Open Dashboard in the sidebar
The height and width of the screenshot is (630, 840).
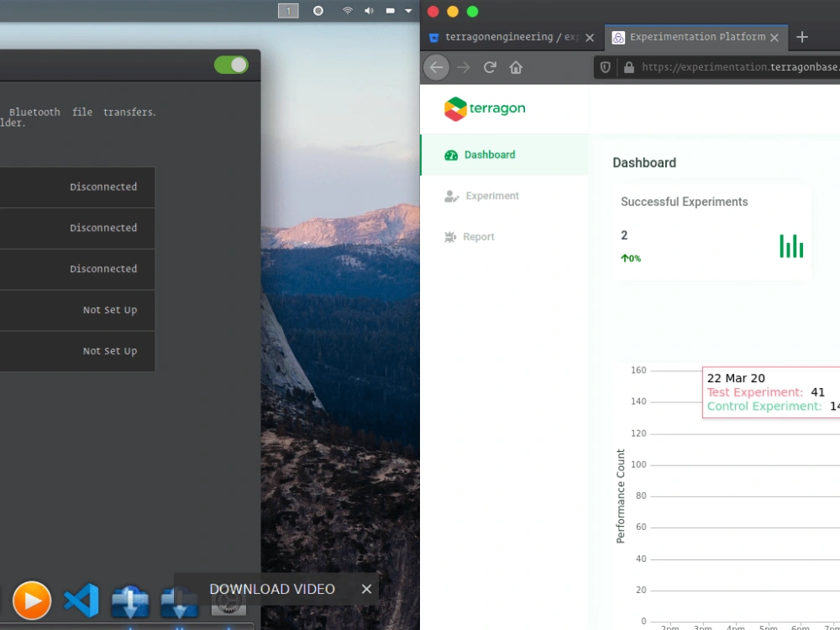[x=504, y=155]
